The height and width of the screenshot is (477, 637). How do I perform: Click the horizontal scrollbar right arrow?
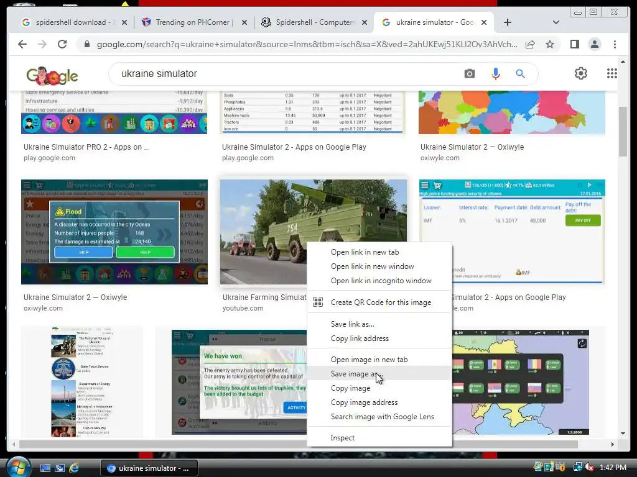tap(612, 444)
